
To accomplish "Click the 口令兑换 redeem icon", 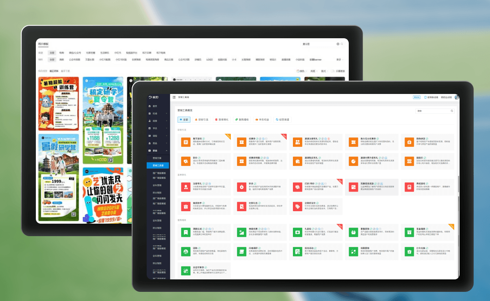I will (409, 252).
